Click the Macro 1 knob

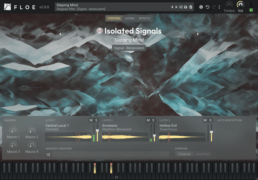point(13,130)
